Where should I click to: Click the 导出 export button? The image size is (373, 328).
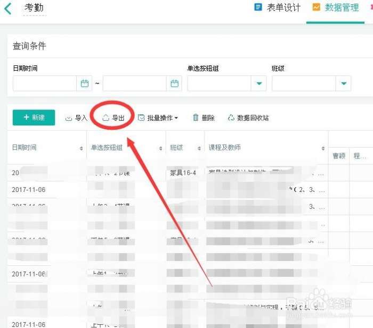(113, 117)
